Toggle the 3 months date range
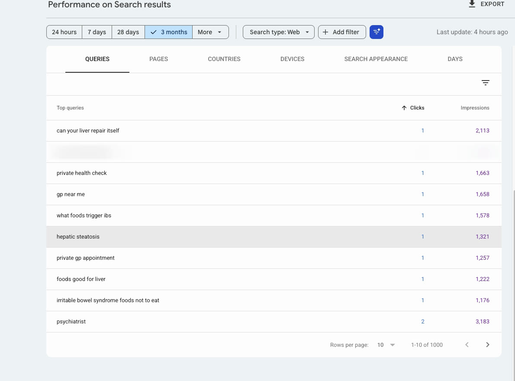Screen dimensions: 515x381 point(168,32)
